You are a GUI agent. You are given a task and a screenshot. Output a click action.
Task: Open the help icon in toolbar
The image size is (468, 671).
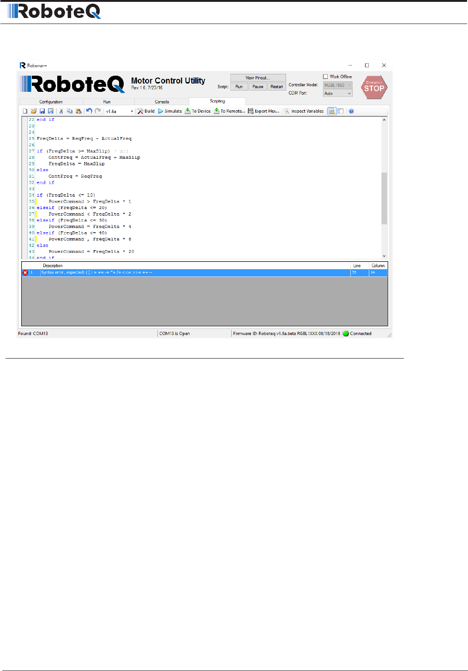coord(351,111)
